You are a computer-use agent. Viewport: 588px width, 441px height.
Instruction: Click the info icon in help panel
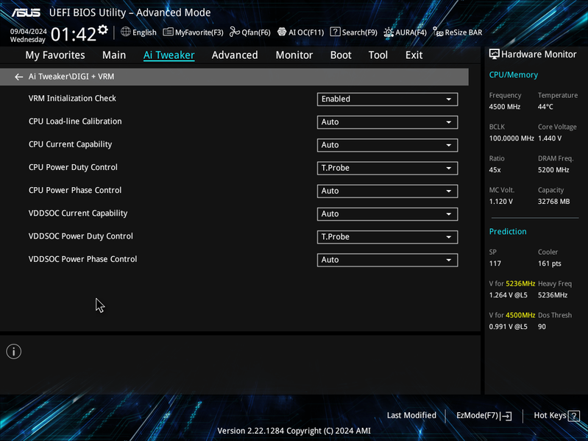(x=14, y=351)
